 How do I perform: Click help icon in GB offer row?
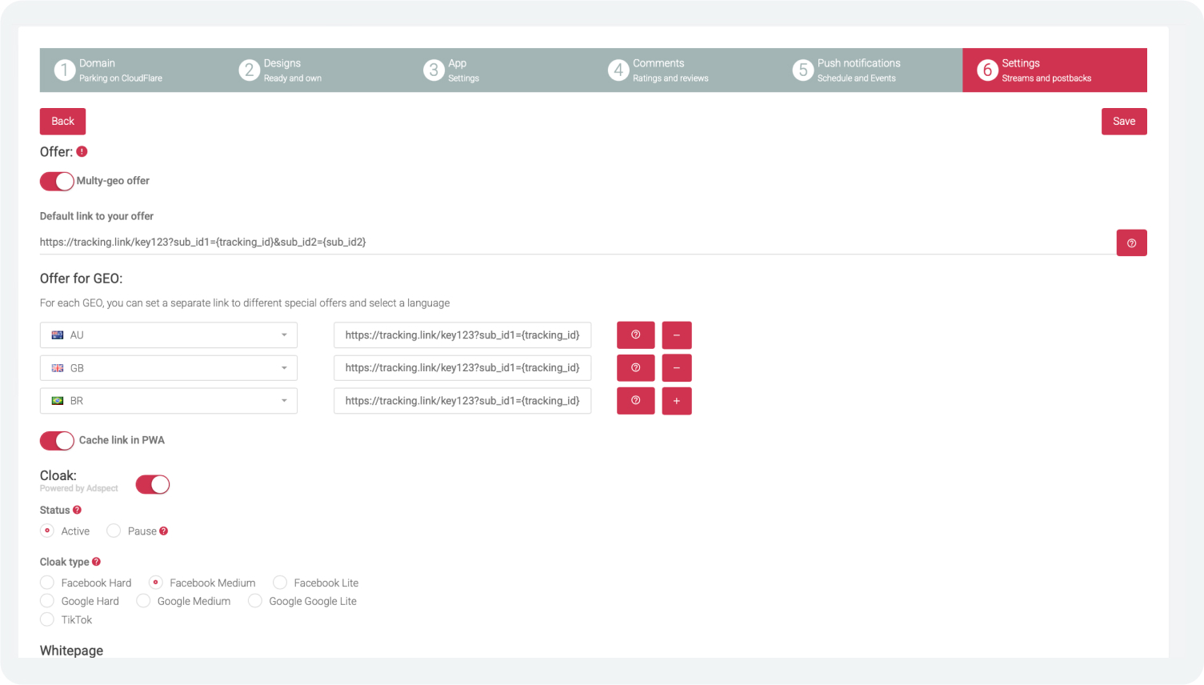635,368
